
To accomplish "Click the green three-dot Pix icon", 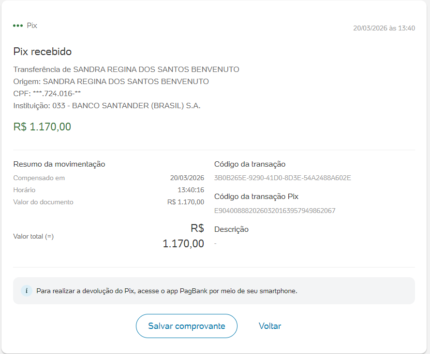I will (x=18, y=26).
